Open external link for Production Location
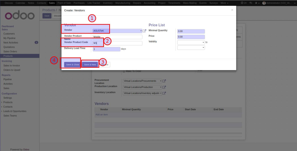The height and width of the screenshot is (151, 297). point(164,87)
